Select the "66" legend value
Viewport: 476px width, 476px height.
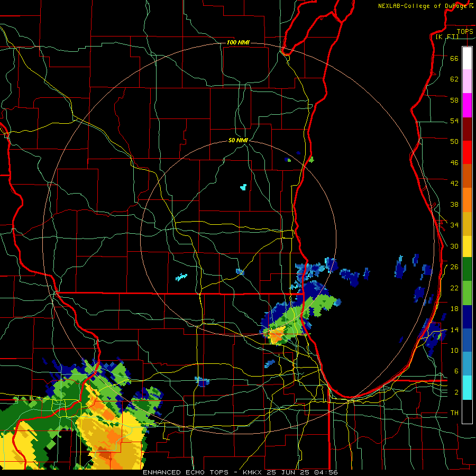(454, 58)
